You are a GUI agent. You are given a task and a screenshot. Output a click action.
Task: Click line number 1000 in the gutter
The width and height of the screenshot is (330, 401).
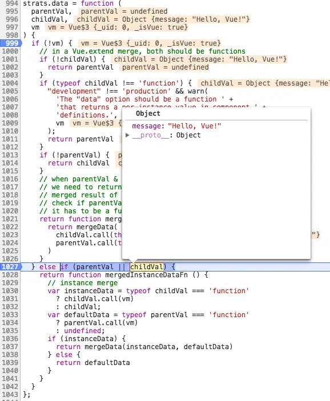pos(10,51)
